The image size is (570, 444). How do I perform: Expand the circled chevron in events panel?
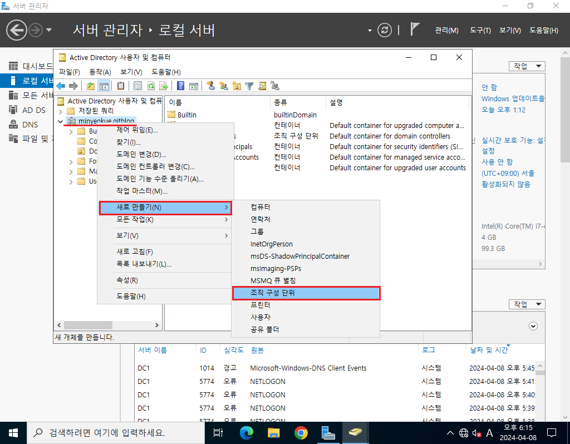coord(533,326)
